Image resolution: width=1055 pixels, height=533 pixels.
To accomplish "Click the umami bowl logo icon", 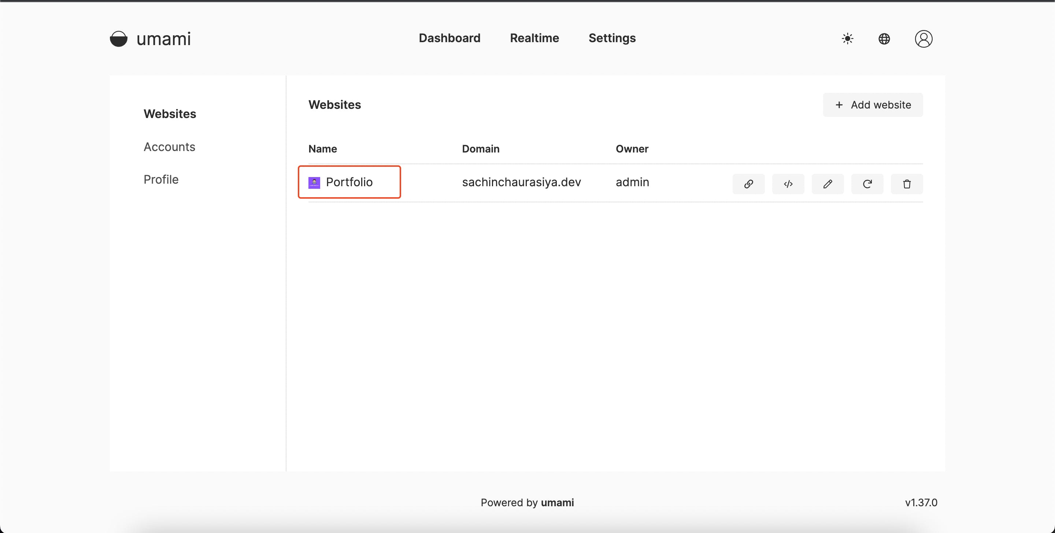I will (118, 39).
